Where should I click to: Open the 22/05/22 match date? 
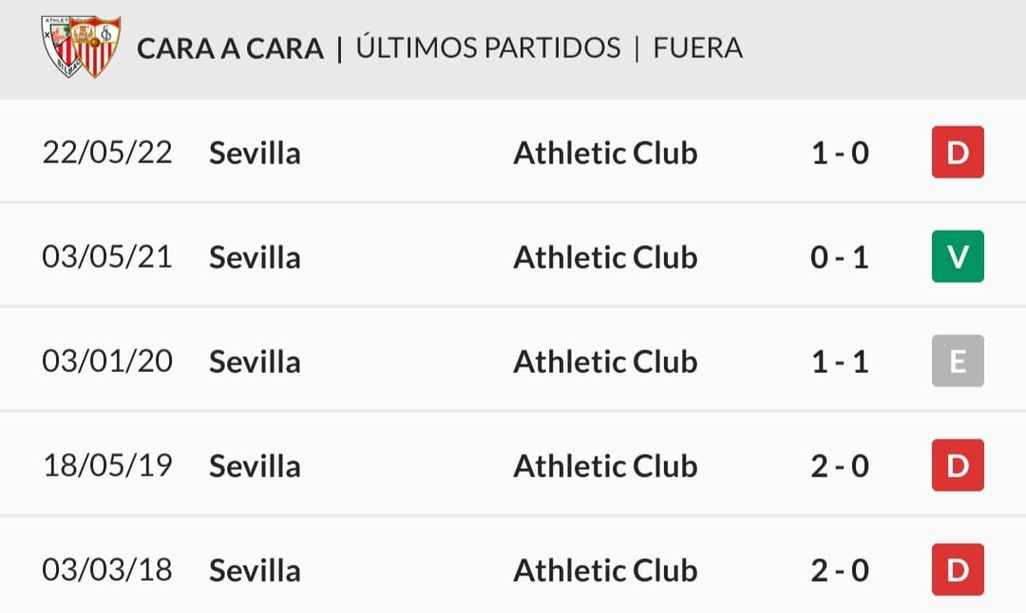pos(107,152)
